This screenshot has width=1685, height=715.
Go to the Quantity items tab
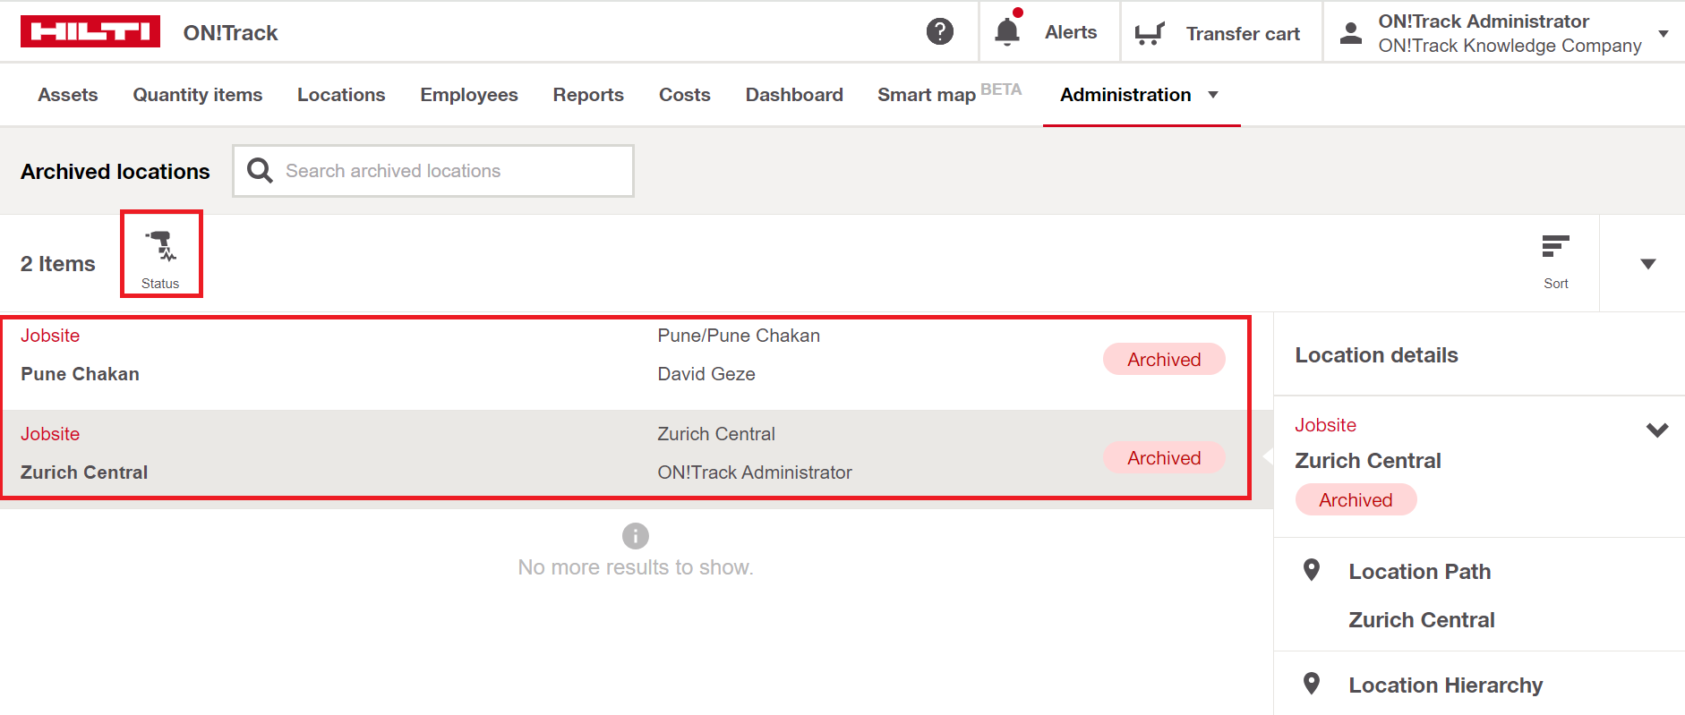pyautogui.click(x=198, y=95)
